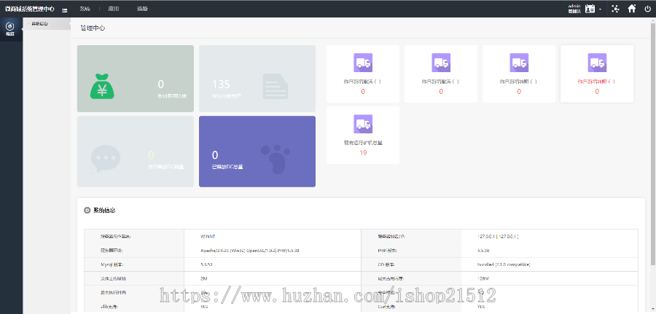Click the red-text label in fourth tile
The image size is (656, 314).
pyautogui.click(x=597, y=82)
